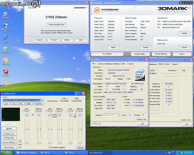
Task: Switch to the Memory tab in front CPU-Z
Action: [x=117, y=64]
